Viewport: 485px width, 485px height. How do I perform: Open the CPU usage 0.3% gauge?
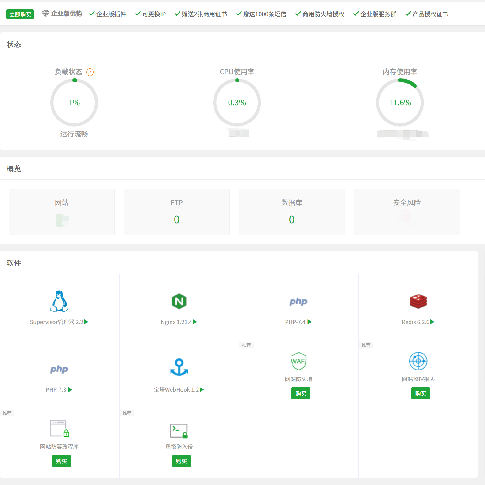click(x=237, y=103)
